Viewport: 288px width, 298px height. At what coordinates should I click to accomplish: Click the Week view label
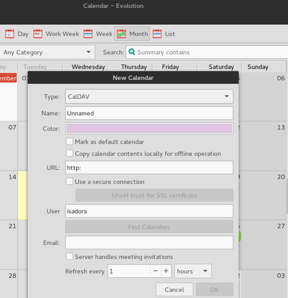pyautogui.click(x=104, y=34)
